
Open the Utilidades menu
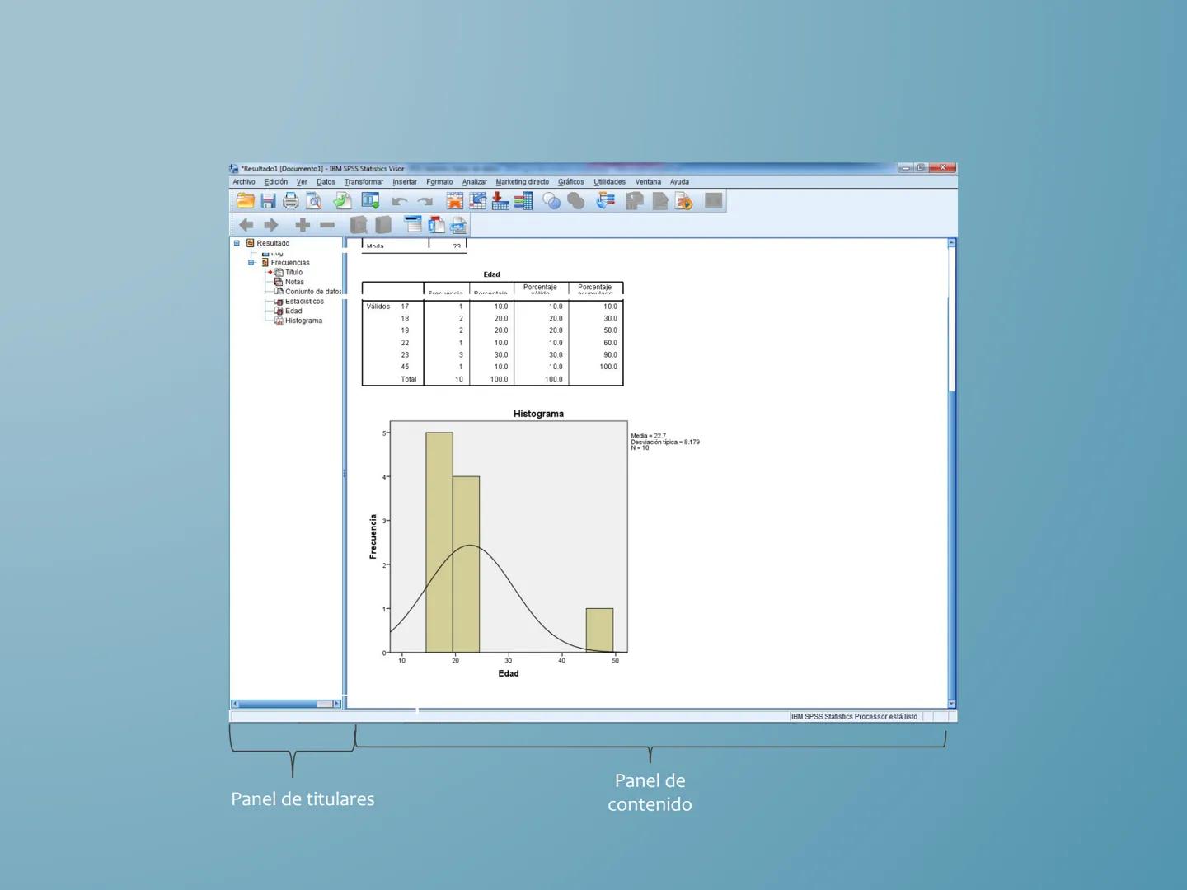608,181
